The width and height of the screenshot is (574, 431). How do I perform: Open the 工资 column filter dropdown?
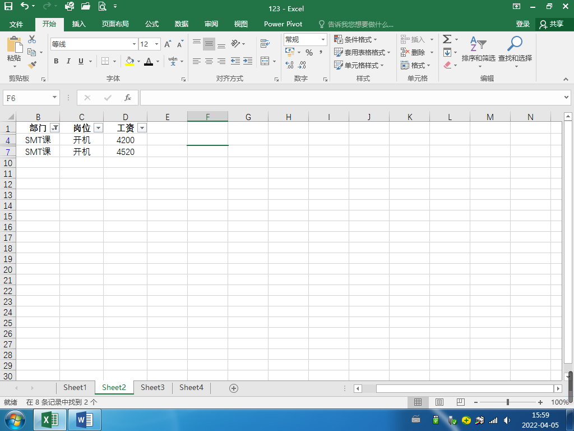[142, 127]
